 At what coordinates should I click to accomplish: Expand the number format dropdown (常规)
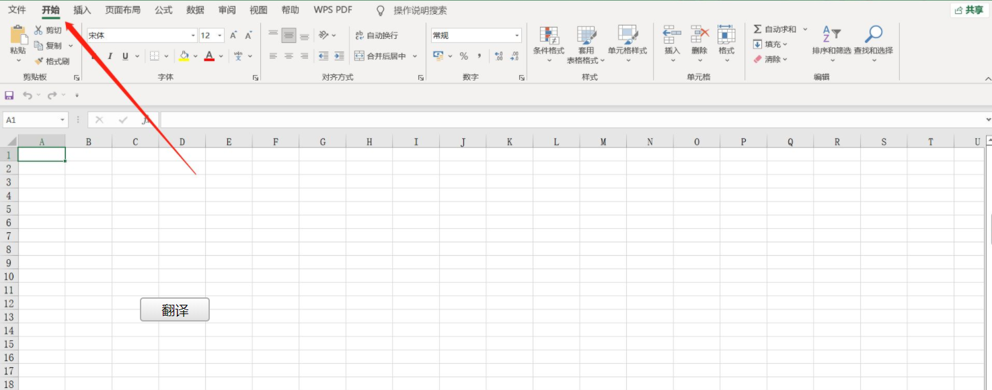click(517, 36)
